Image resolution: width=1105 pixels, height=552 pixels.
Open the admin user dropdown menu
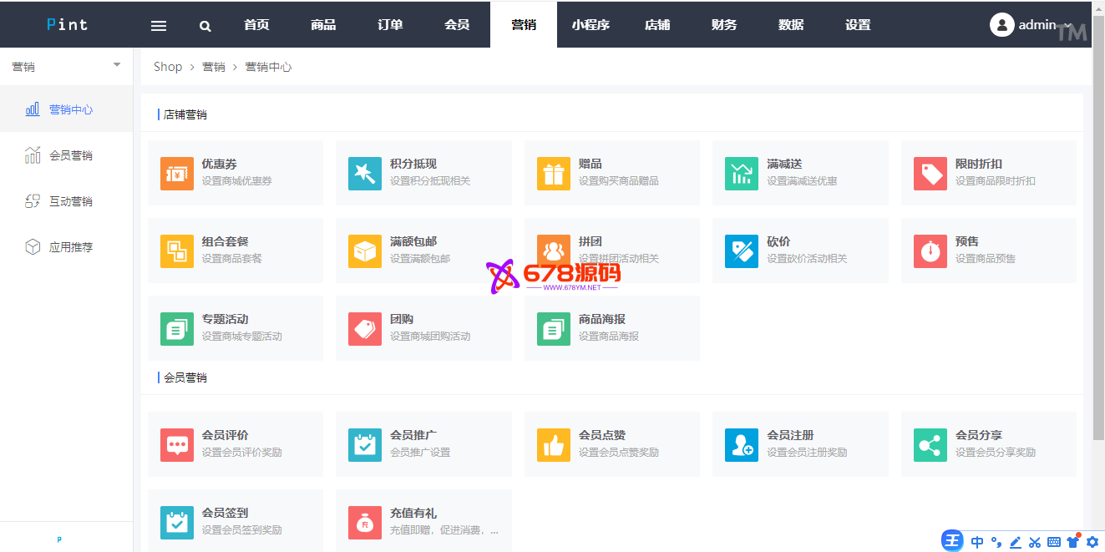1030,25
